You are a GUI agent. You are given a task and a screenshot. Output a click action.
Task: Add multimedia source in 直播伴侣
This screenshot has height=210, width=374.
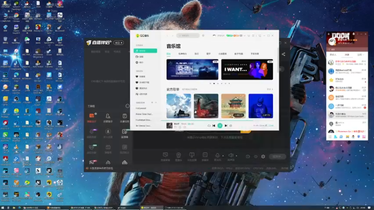205,157
